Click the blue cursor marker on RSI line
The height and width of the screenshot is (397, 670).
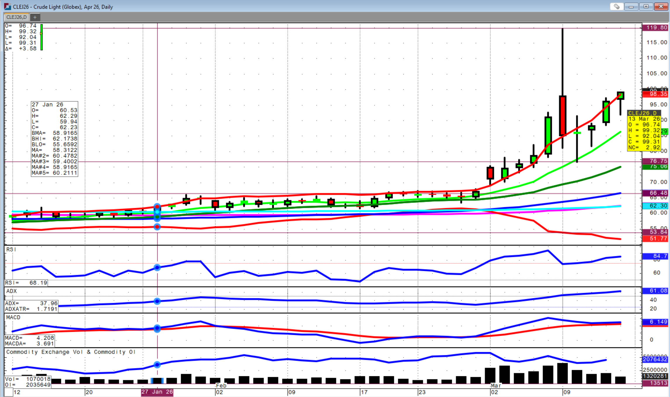point(157,267)
